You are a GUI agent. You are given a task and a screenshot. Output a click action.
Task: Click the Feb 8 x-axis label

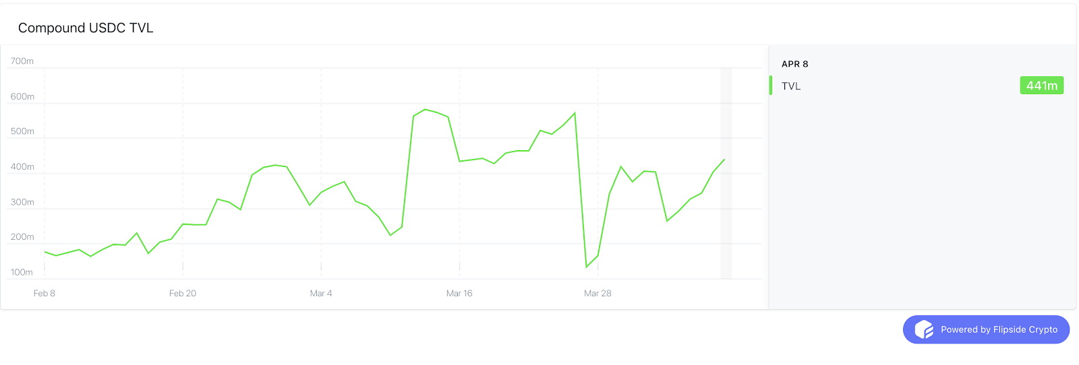[45, 293]
